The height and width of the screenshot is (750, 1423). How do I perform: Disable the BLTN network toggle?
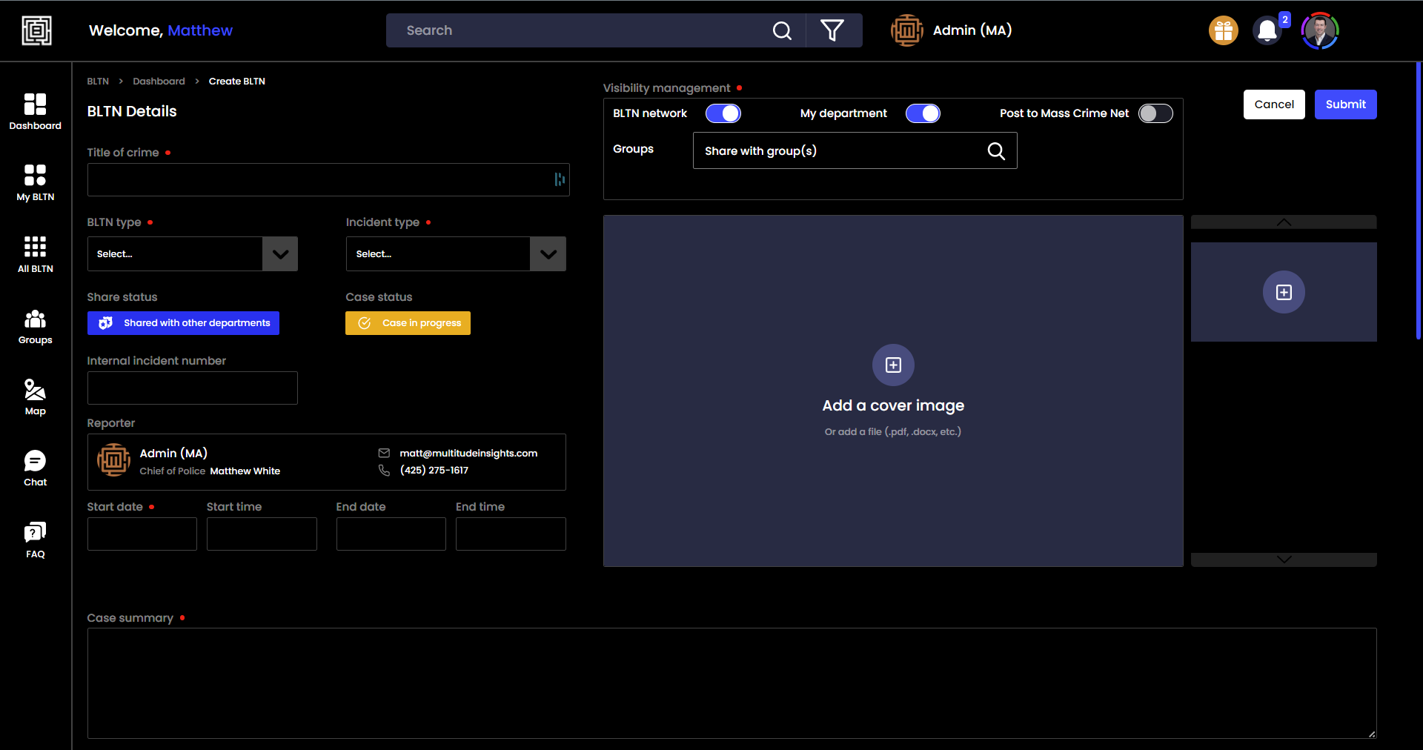(723, 113)
